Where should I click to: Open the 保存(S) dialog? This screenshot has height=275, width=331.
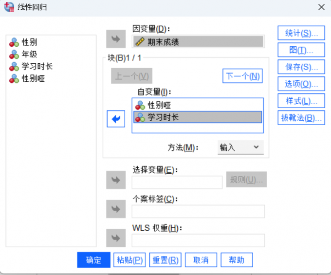point(301,67)
